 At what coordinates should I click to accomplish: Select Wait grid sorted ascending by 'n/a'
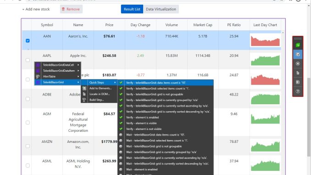tap(166, 158)
